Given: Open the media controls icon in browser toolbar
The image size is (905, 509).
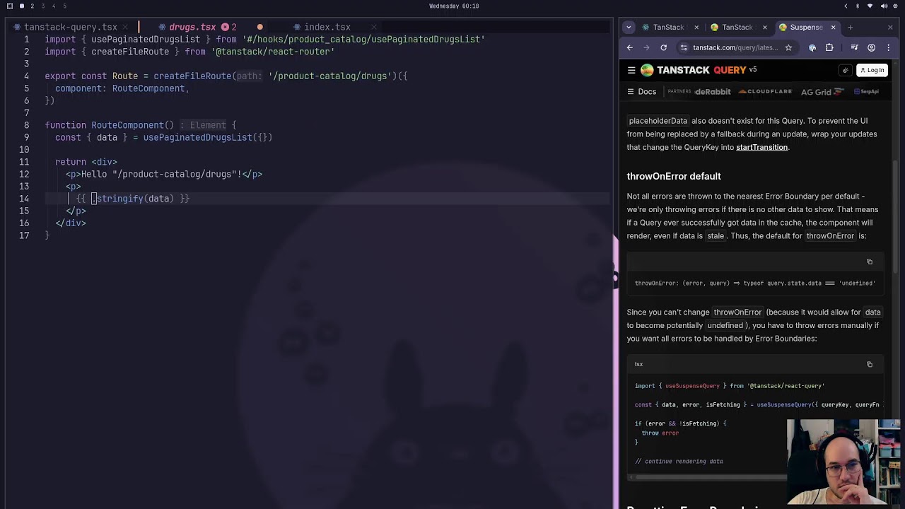Looking at the screenshot, I should click(854, 47).
